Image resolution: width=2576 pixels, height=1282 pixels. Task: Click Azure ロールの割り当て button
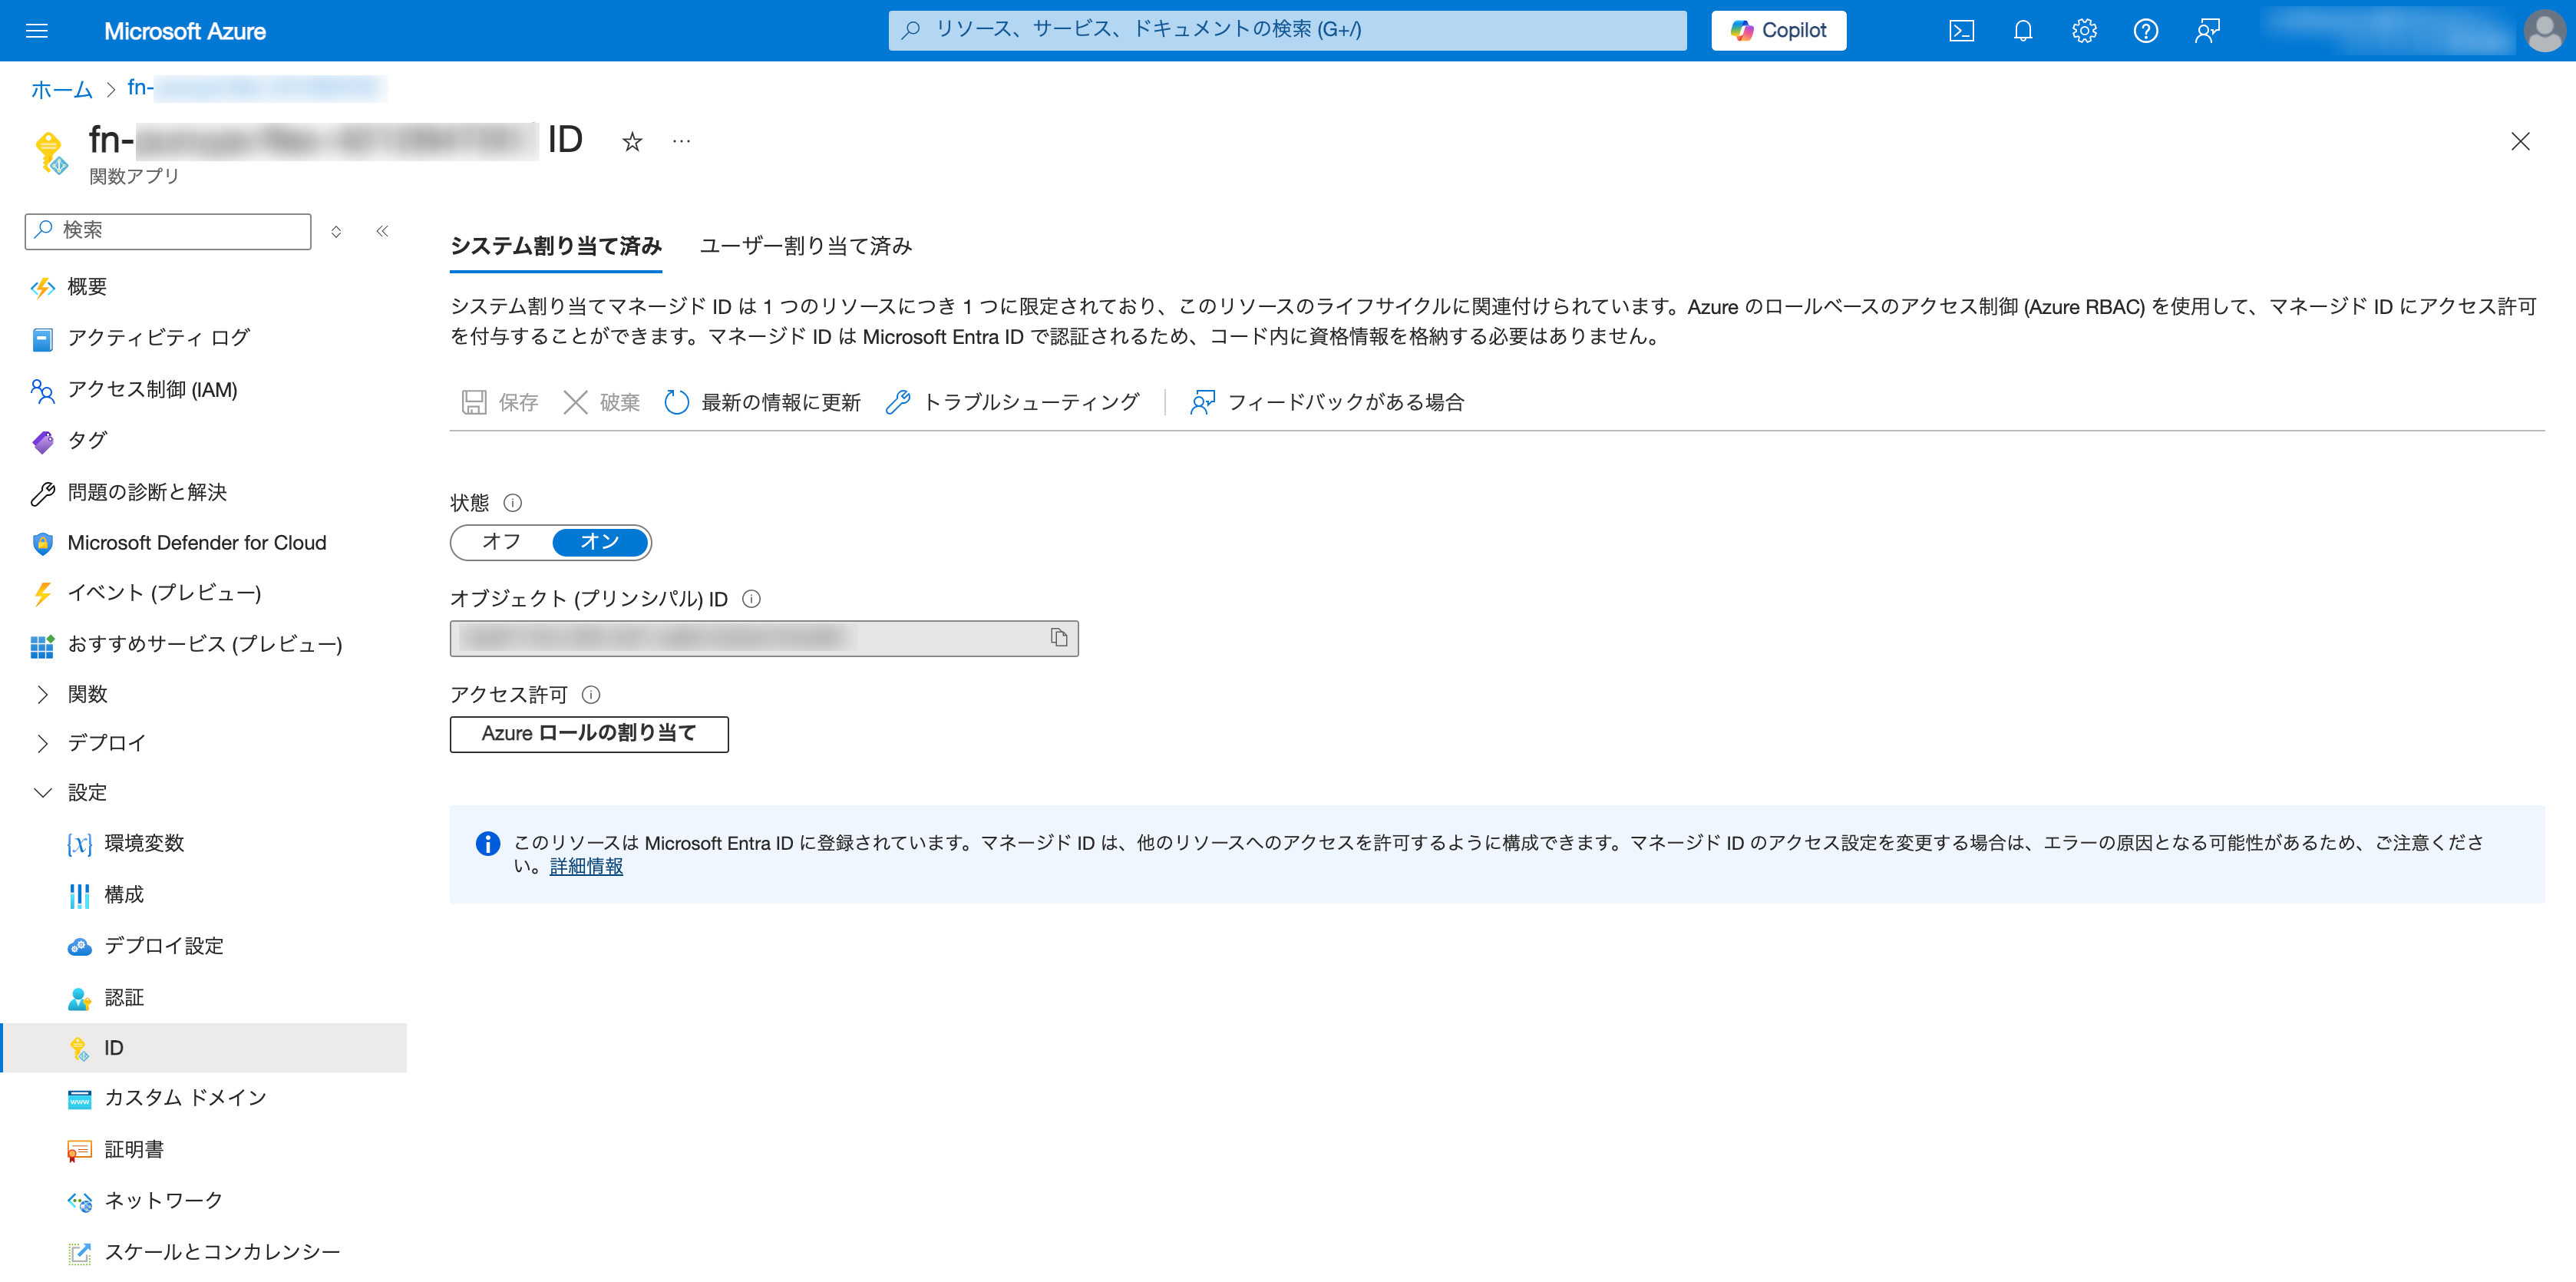pyautogui.click(x=589, y=733)
